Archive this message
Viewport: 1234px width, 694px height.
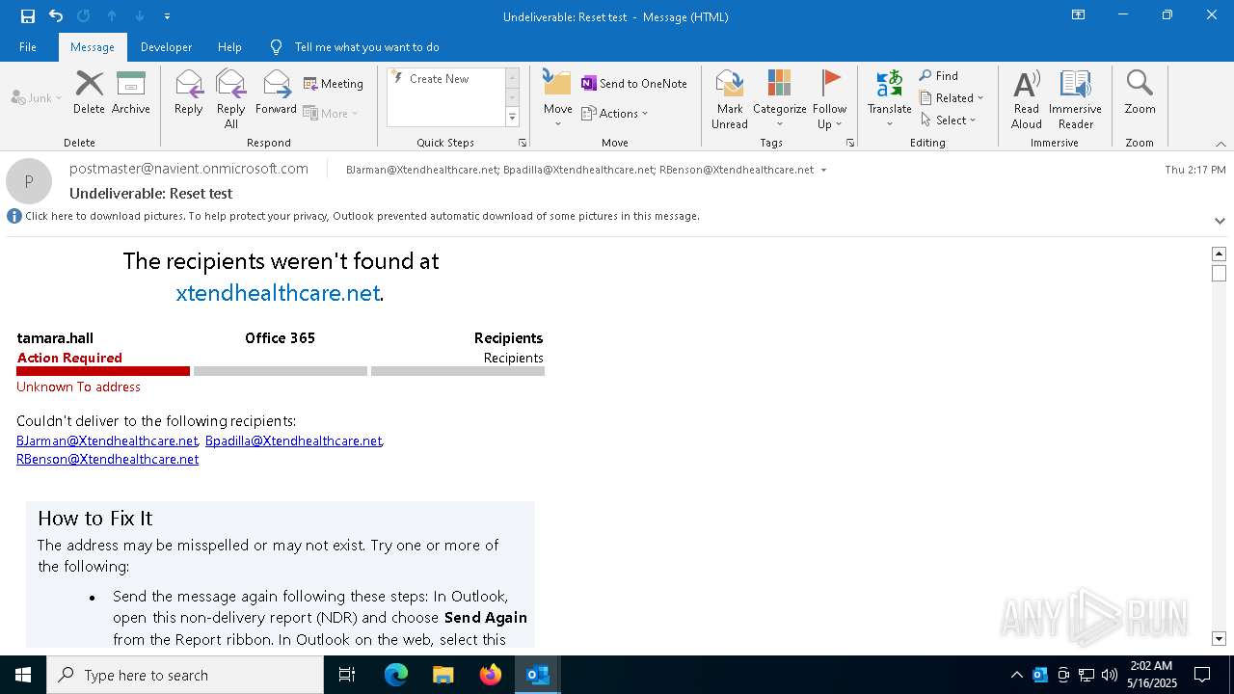[x=131, y=93]
